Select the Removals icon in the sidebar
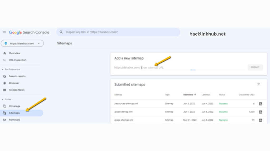 [x=5, y=120]
